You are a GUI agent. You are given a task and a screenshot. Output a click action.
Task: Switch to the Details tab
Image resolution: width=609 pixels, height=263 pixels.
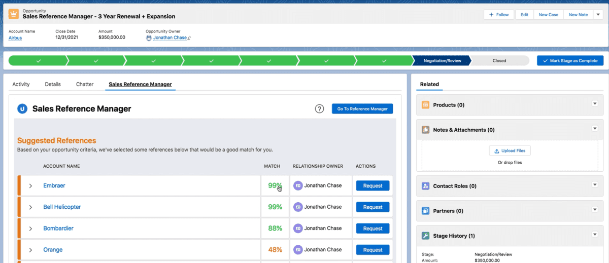[x=53, y=84]
